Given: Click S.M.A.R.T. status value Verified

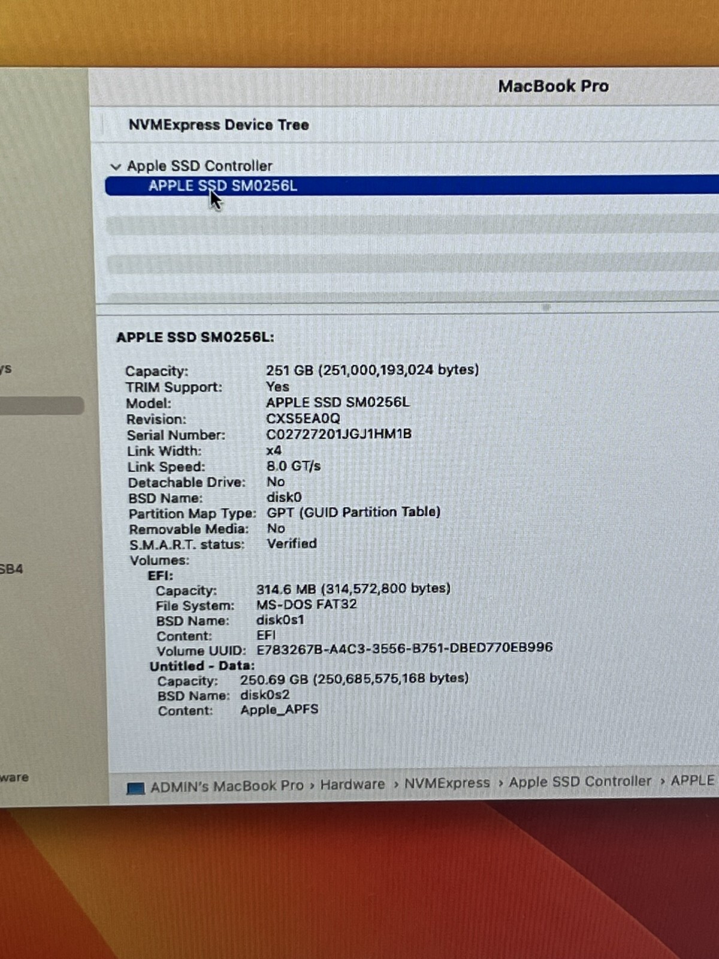Looking at the screenshot, I should pyautogui.click(x=292, y=544).
